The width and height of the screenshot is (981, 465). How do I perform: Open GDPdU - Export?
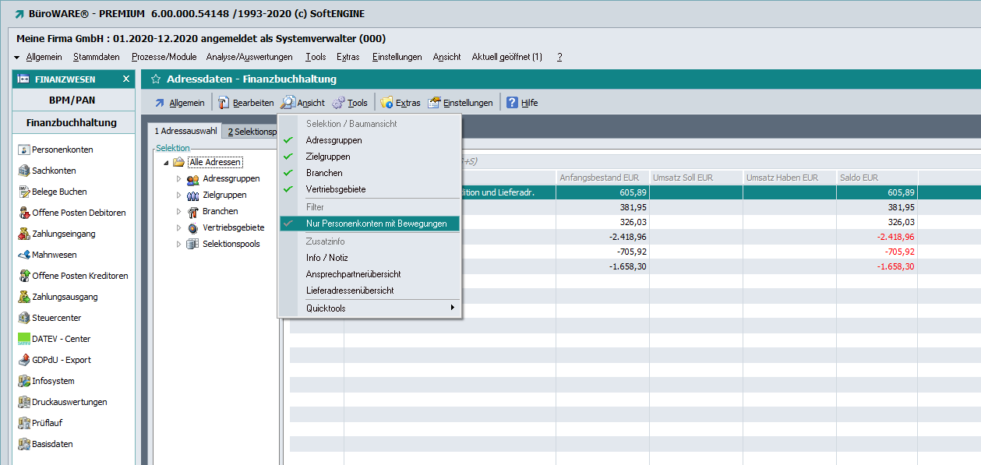tap(61, 360)
